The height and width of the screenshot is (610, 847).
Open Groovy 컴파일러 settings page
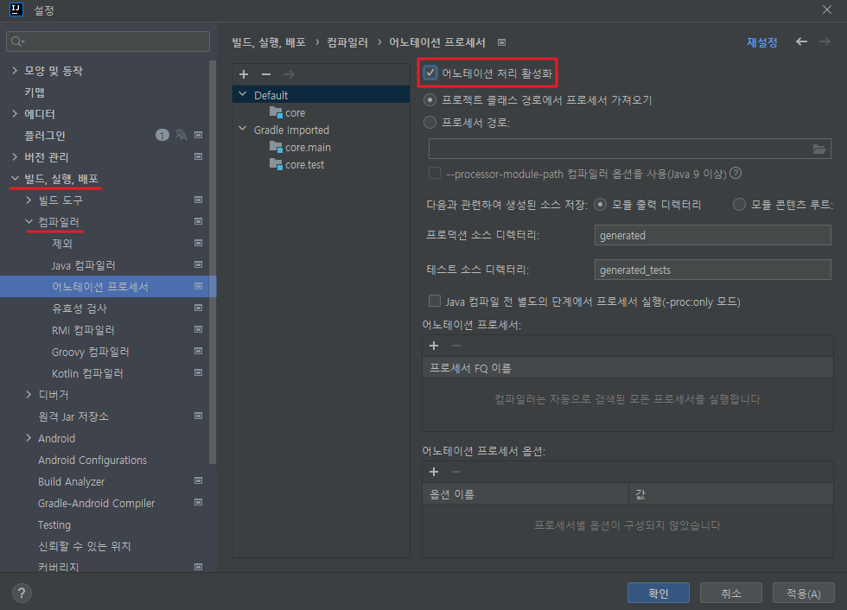[x=90, y=352]
